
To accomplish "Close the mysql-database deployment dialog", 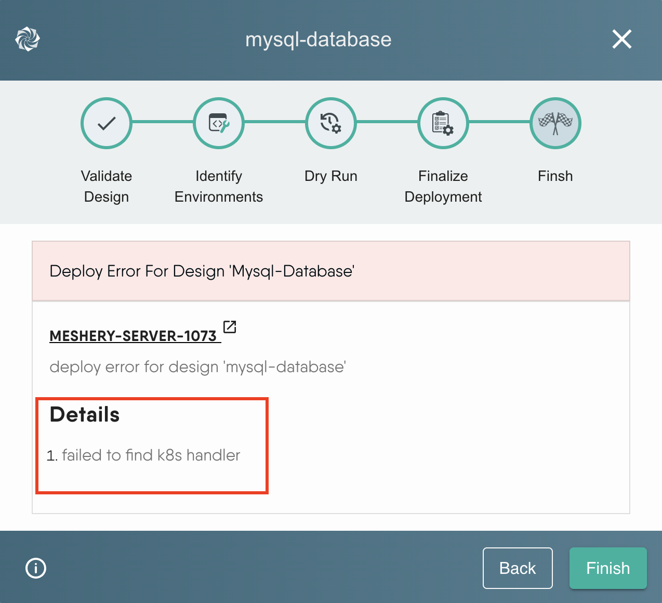I will [621, 40].
